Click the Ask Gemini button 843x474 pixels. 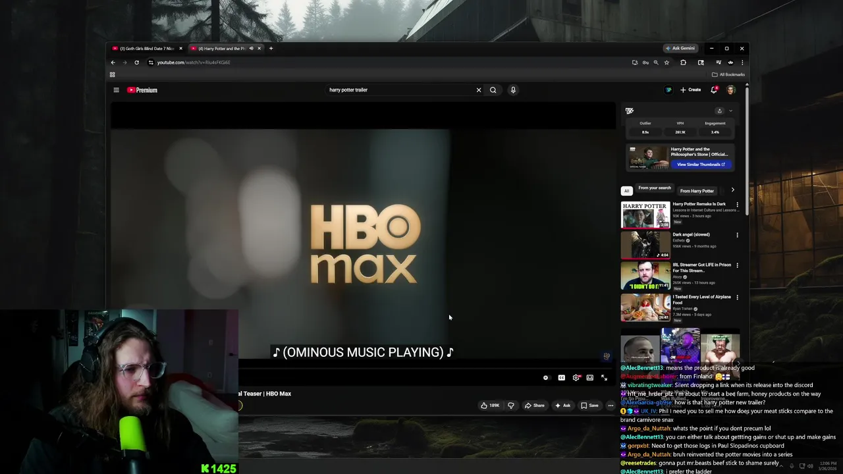pyautogui.click(x=680, y=48)
